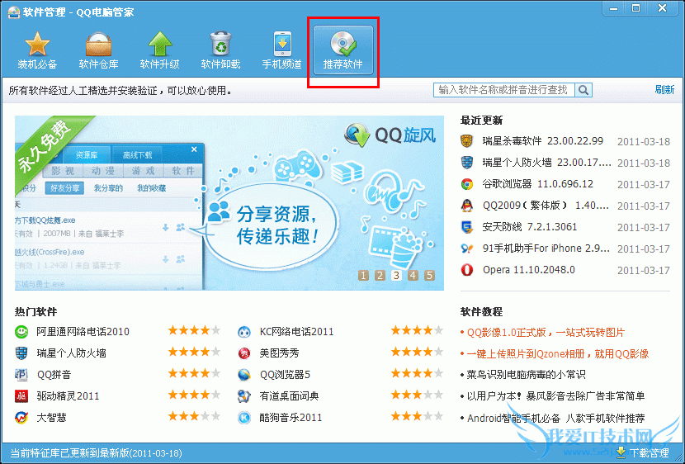The width and height of the screenshot is (685, 464).
Task: Click the 阿里通网络电话2010 icon
Action: pos(21,332)
